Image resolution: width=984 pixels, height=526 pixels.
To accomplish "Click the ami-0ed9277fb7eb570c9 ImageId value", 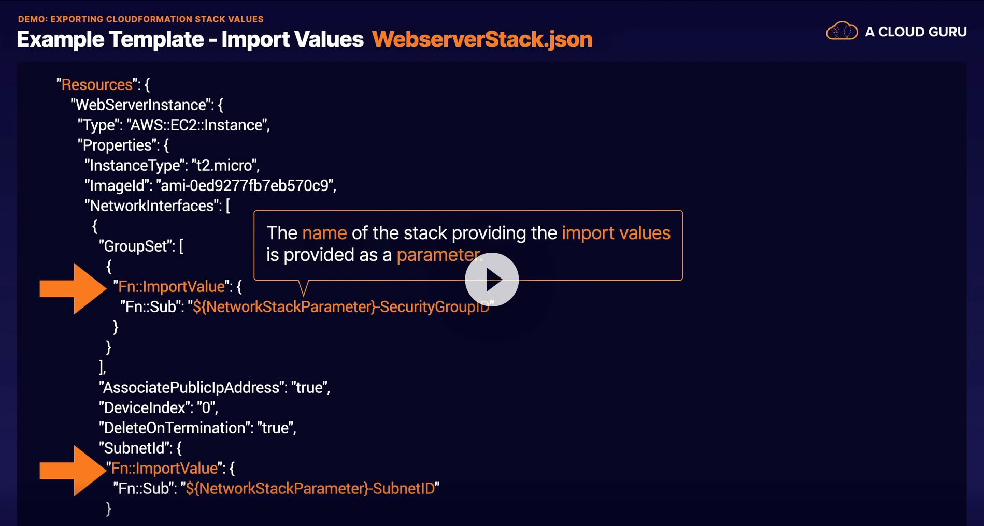I will [x=245, y=186].
